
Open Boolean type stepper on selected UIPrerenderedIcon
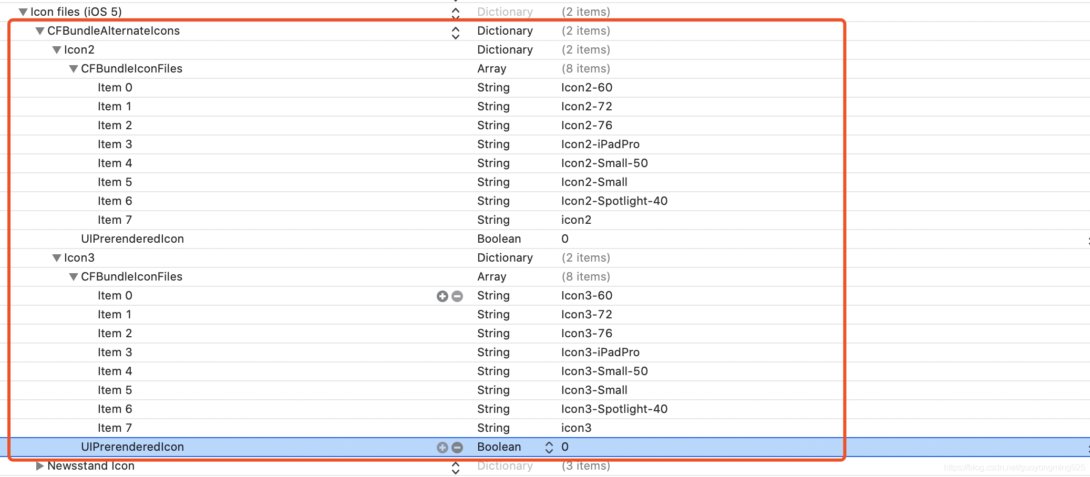click(x=549, y=447)
